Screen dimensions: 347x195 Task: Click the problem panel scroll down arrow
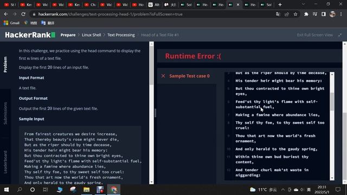click(x=151, y=182)
